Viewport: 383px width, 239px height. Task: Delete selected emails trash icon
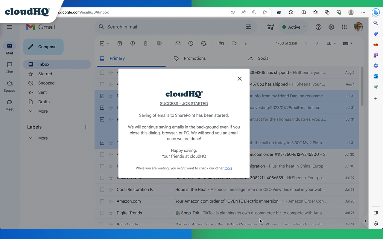point(145,43)
